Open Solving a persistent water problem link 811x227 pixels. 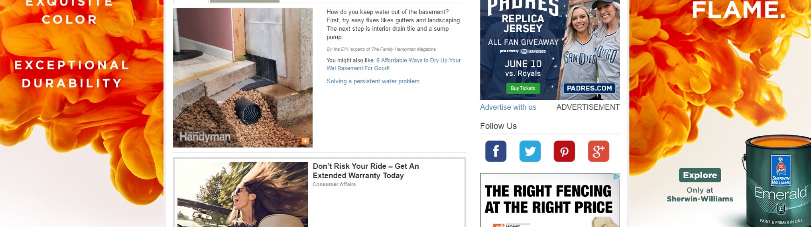[x=373, y=81]
